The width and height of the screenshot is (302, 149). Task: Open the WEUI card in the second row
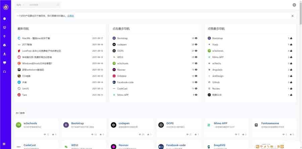point(84,145)
